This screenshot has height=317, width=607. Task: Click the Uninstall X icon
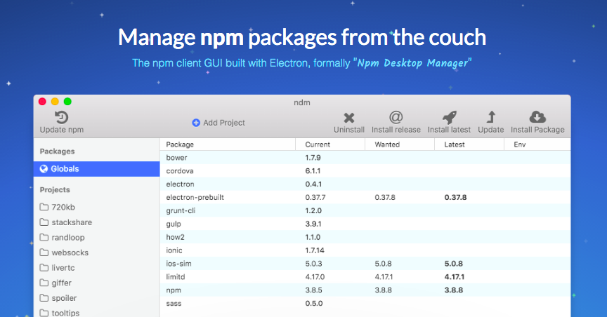point(349,118)
